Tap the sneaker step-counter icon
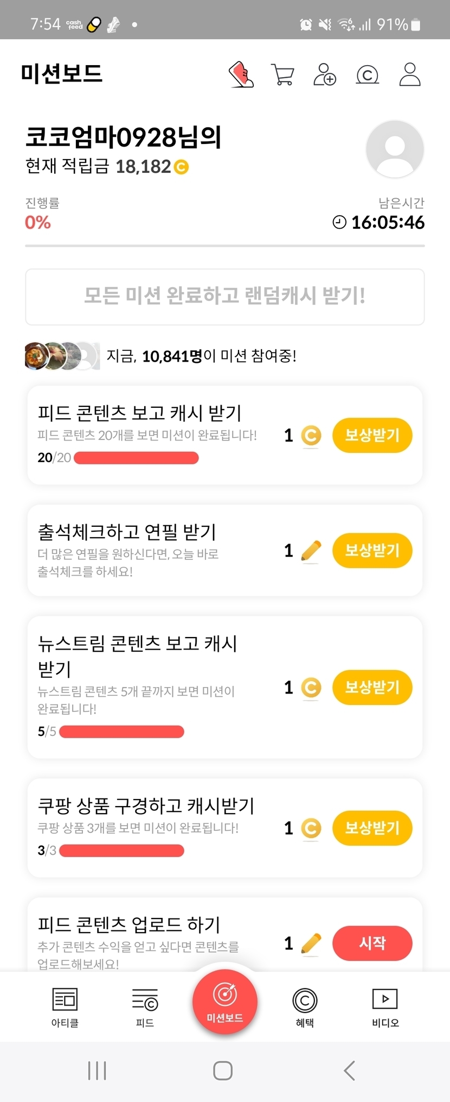 (241, 74)
